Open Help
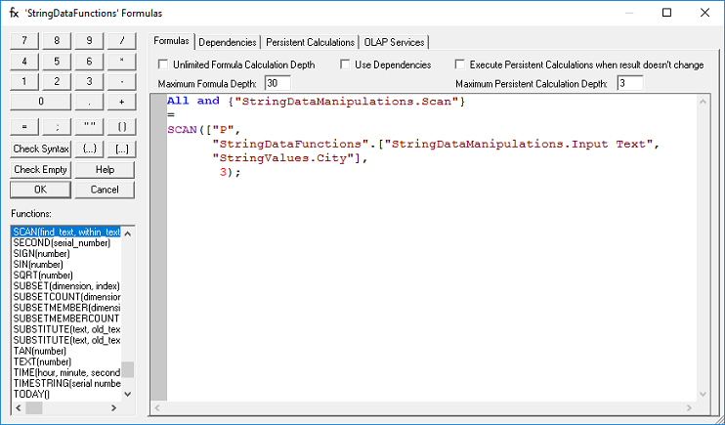Image resolution: width=725 pixels, height=425 pixels. click(105, 170)
